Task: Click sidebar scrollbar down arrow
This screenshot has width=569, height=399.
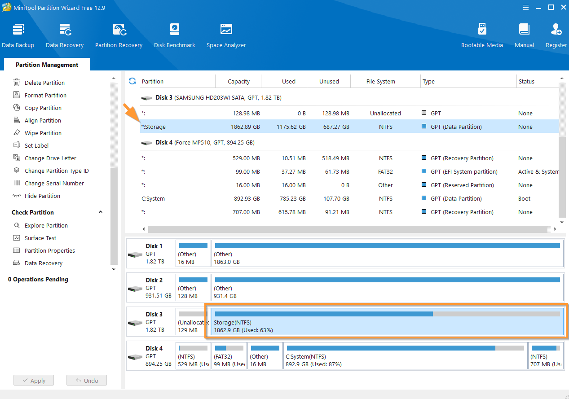Action: coord(114,269)
